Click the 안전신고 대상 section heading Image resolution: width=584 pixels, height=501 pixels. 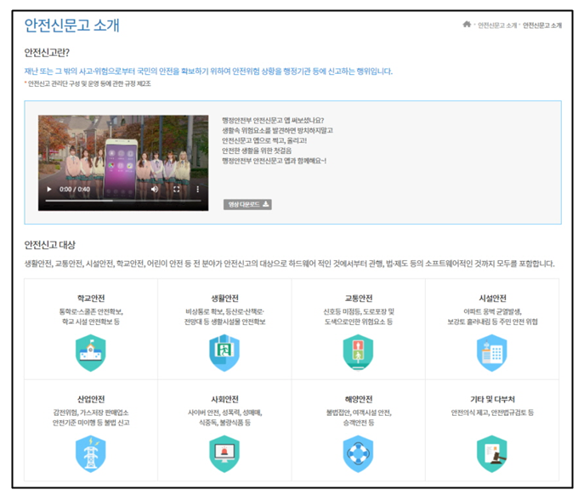pos(50,245)
